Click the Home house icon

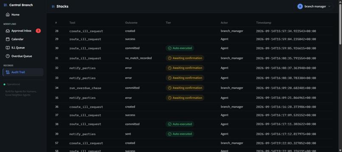pyautogui.click(x=8, y=14)
